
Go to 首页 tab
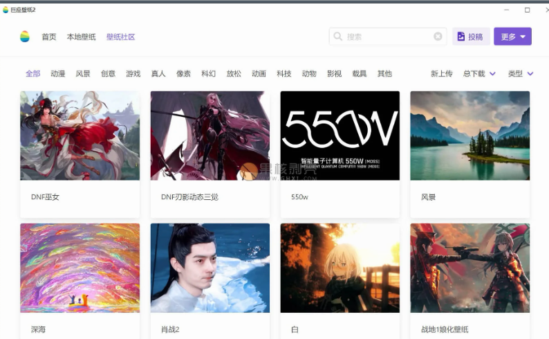(x=49, y=37)
